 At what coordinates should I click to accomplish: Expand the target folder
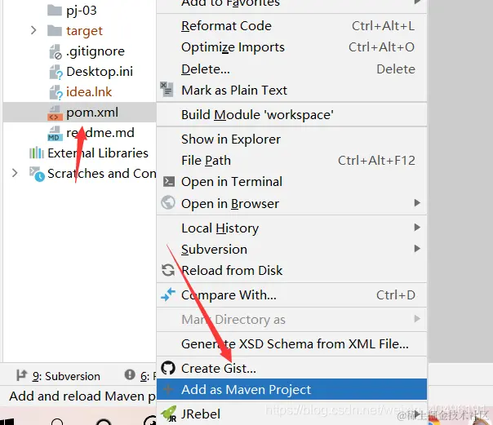33,30
